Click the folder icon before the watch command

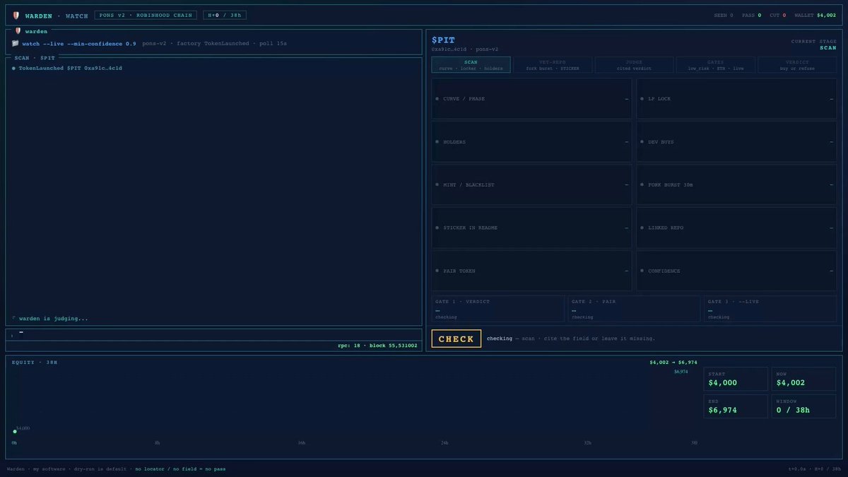[15, 43]
